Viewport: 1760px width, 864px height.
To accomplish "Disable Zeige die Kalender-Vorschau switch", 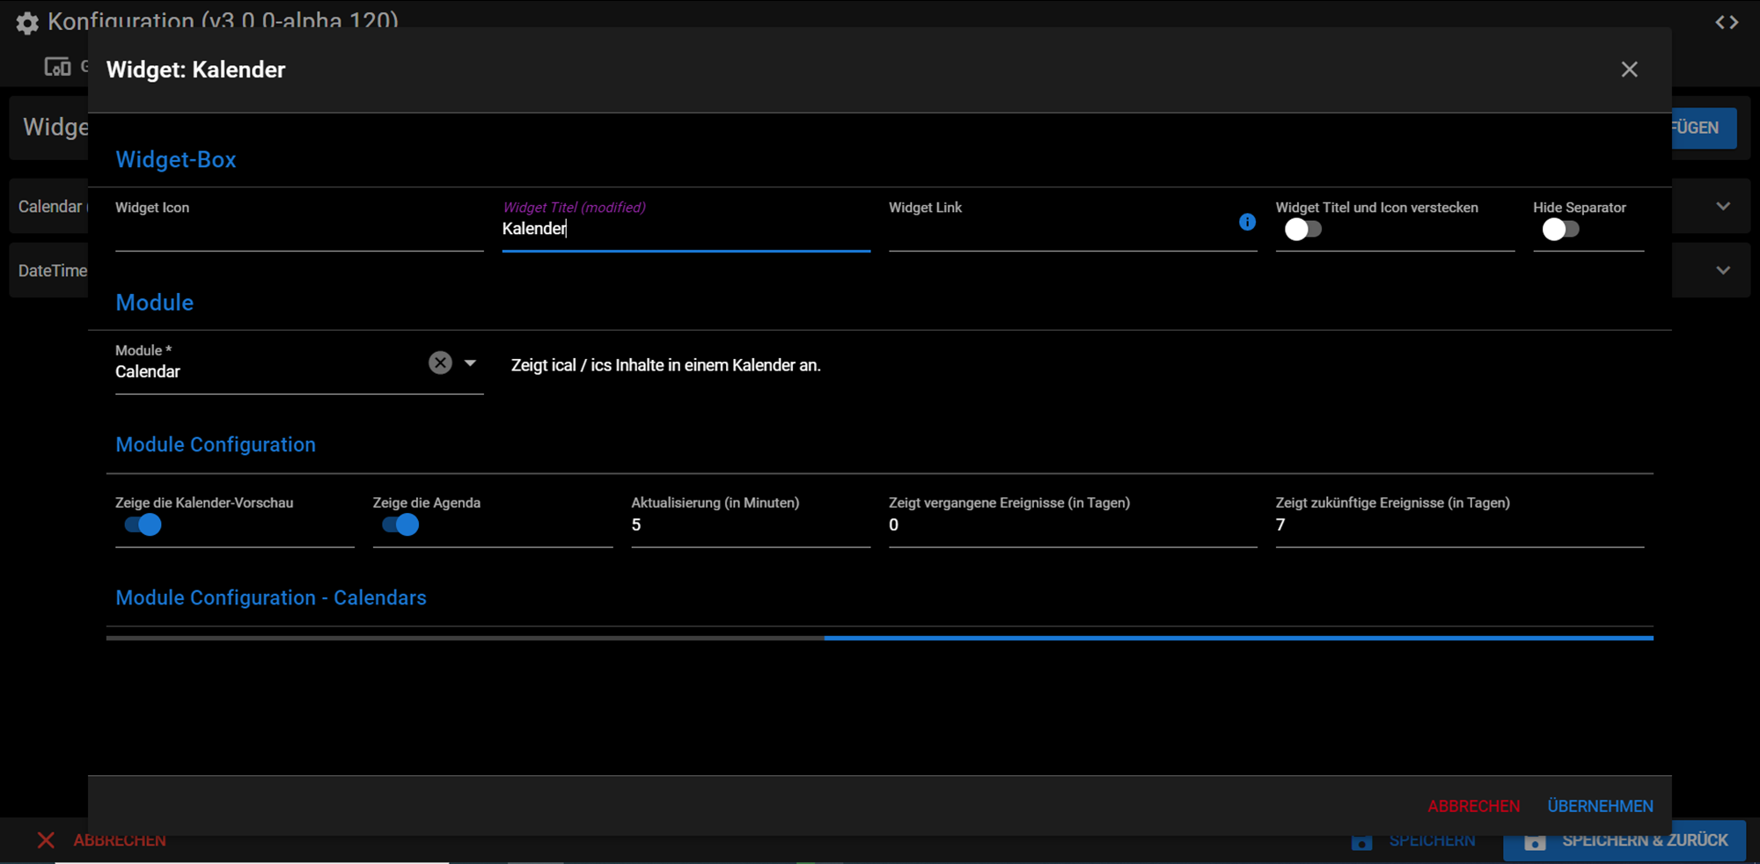I will pyautogui.click(x=143, y=525).
